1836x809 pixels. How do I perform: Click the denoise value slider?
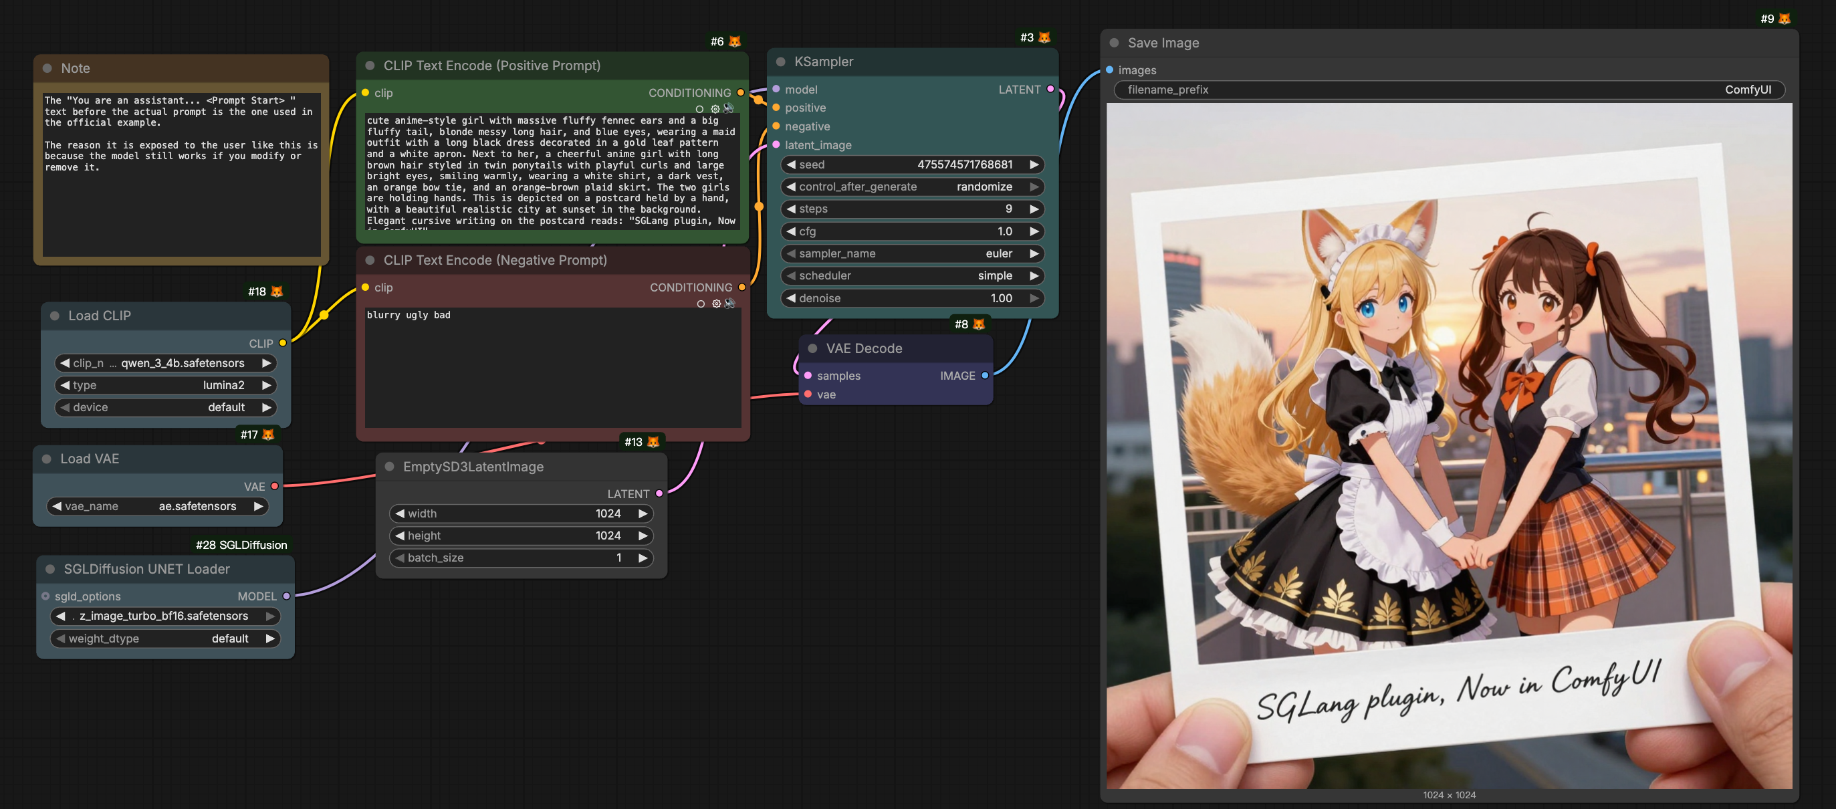[x=912, y=298]
